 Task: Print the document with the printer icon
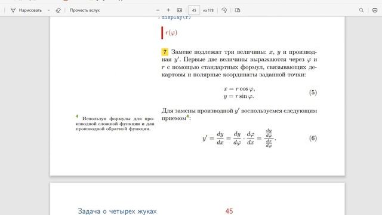click(375, 10)
